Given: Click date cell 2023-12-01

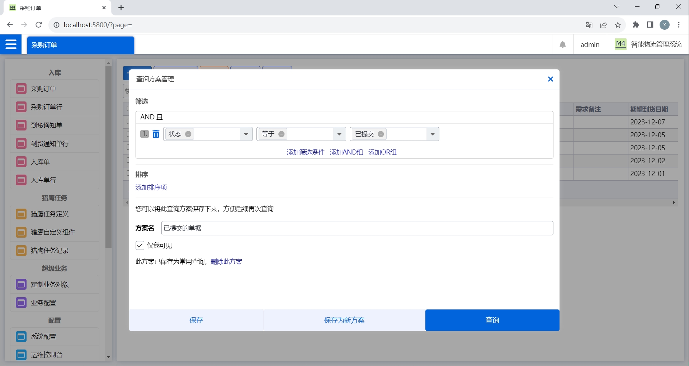Looking at the screenshot, I should (653, 174).
